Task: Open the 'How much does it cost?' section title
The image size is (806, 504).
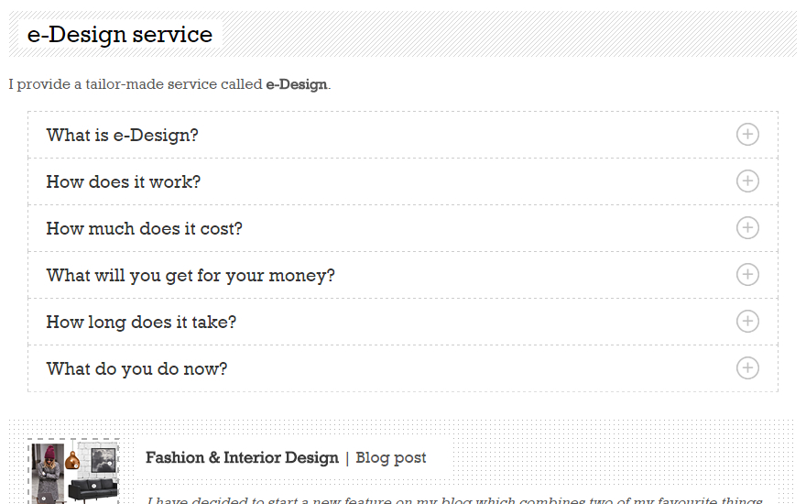Action: pyautogui.click(x=145, y=229)
